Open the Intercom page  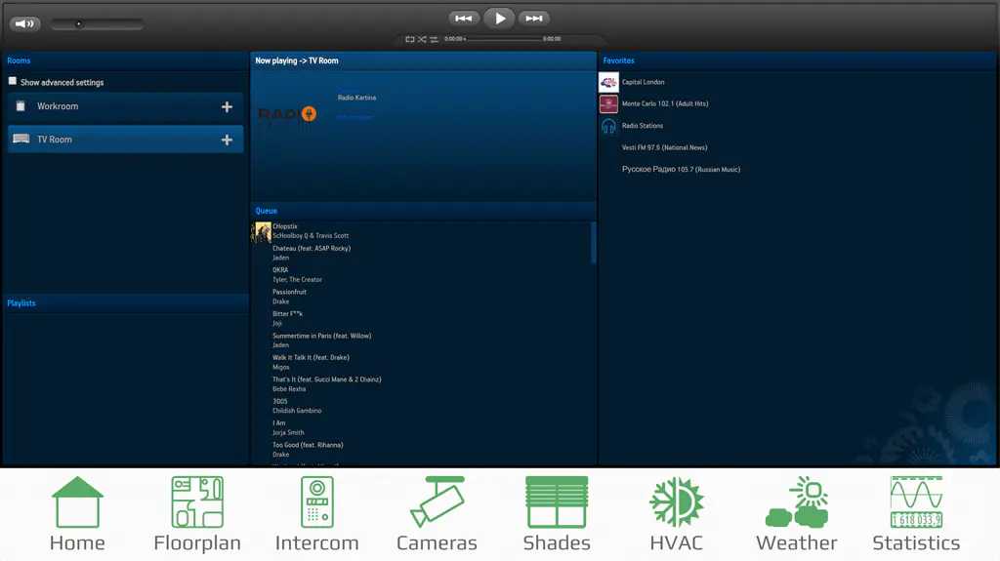[317, 514]
